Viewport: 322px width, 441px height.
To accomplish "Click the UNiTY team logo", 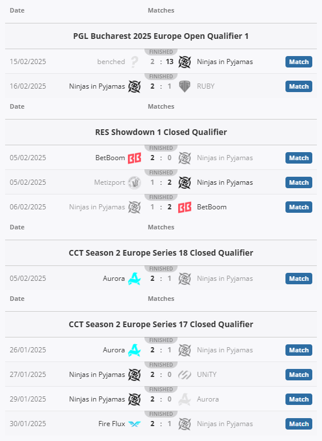I will (185, 375).
